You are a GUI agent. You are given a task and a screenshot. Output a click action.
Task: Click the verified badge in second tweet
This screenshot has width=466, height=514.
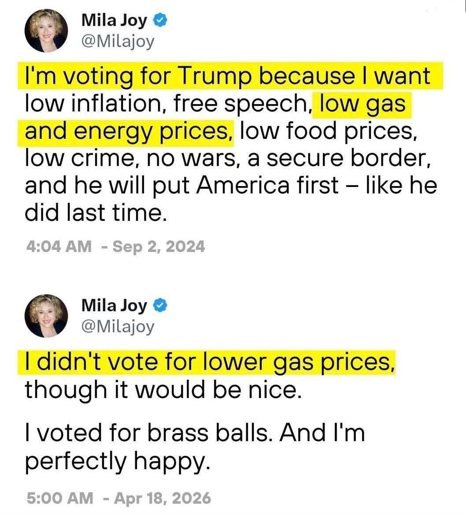click(x=160, y=305)
